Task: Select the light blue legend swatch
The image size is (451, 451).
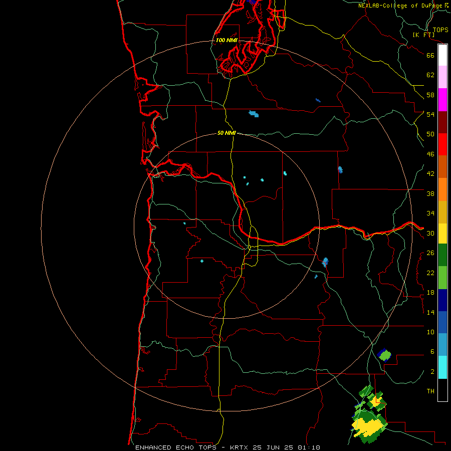Action: [442, 345]
